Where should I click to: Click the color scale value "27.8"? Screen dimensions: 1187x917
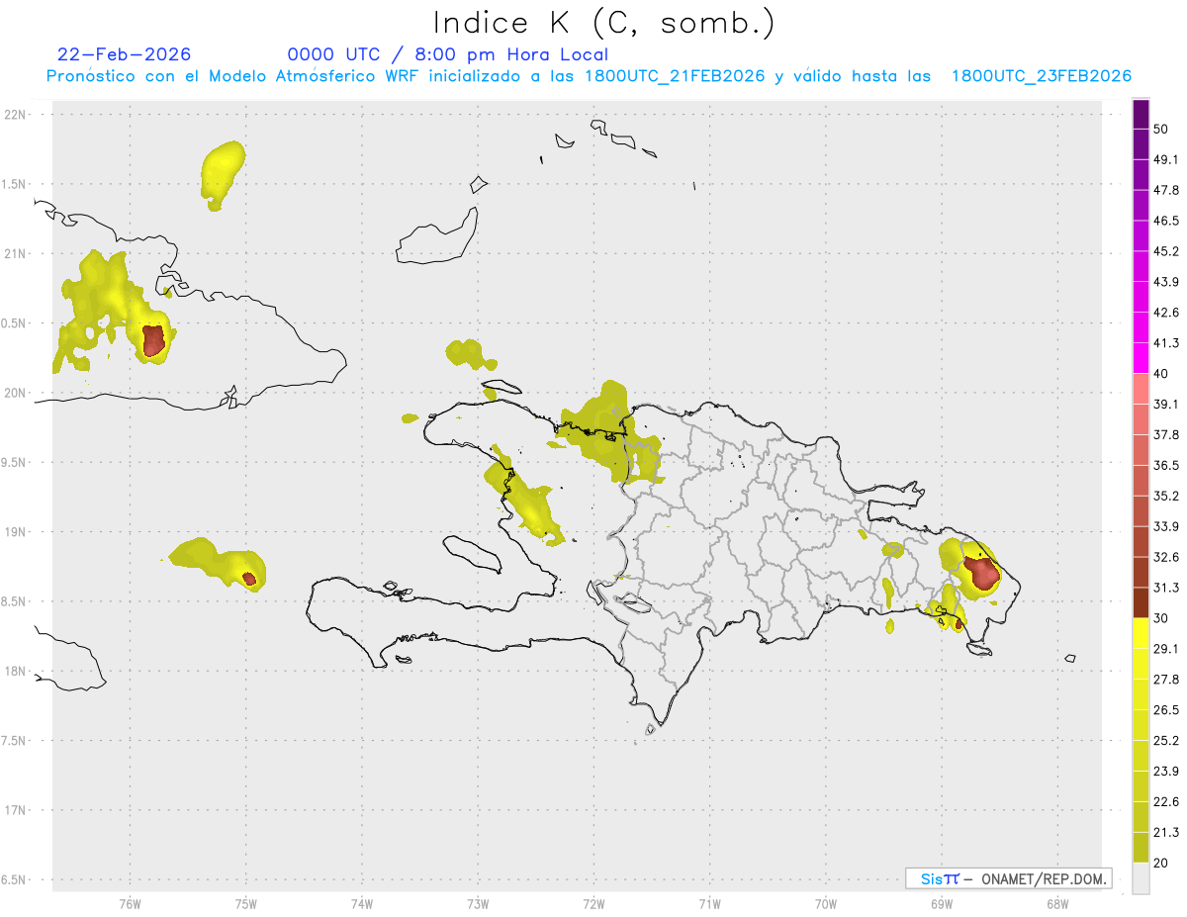tap(1166, 679)
